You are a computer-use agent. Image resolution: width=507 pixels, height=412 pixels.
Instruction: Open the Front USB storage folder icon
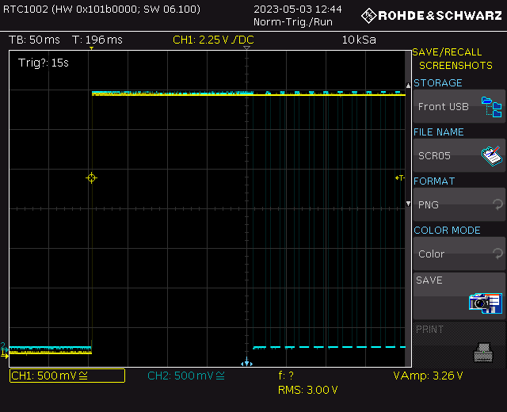(x=491, y=107)
